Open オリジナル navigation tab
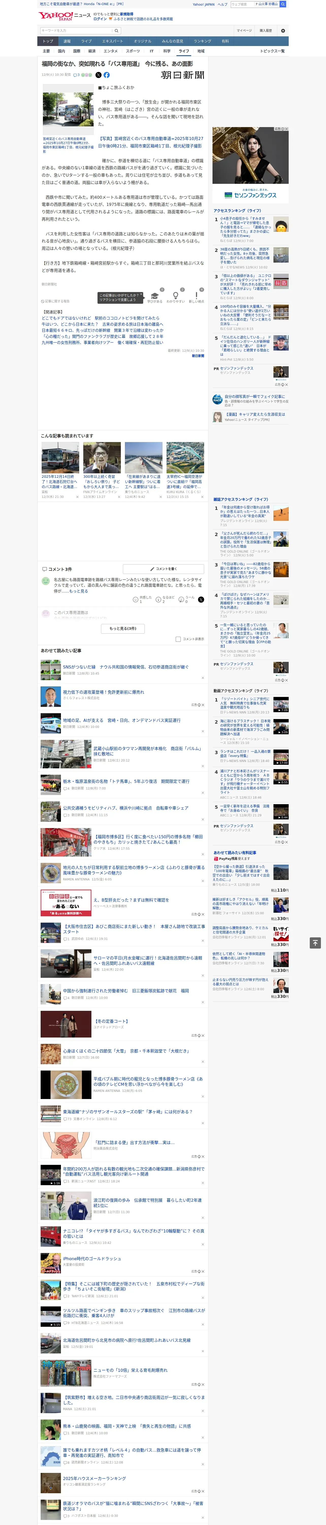The width and height of the screenshot is (326, 1525). click(143, 41)
